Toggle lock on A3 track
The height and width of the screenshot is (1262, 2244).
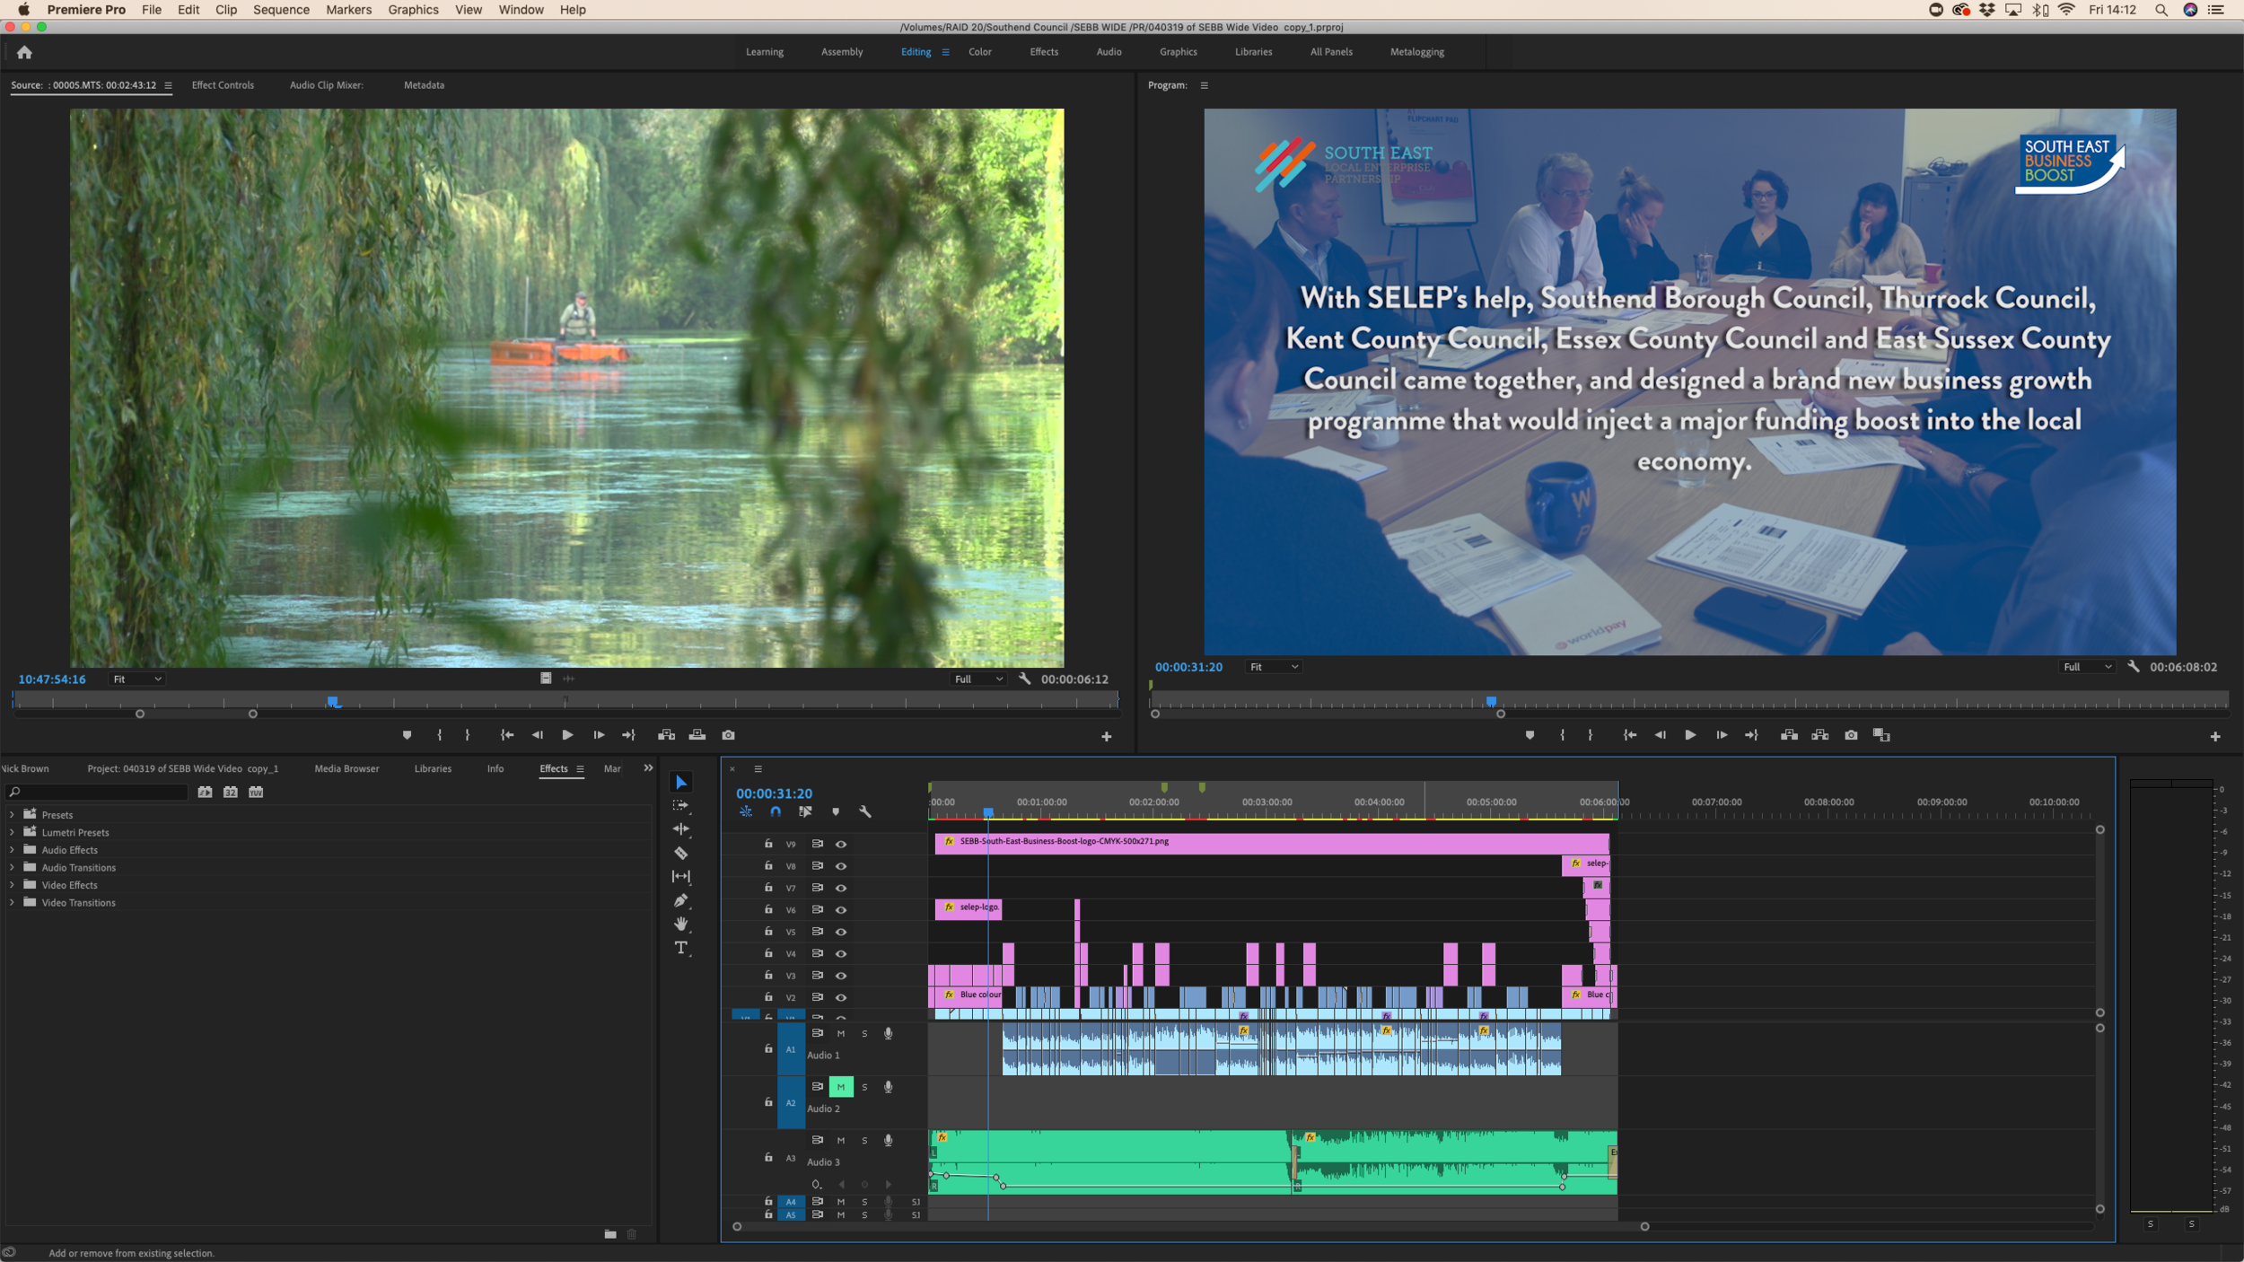(x=768, y=1158)
